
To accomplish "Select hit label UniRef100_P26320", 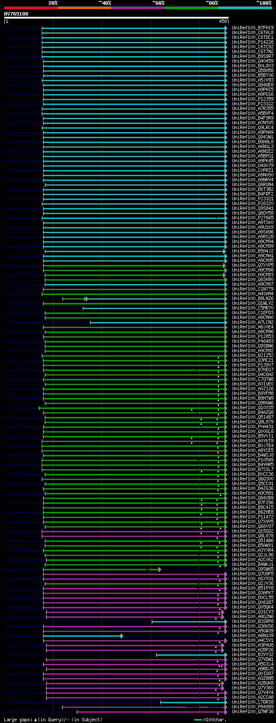I will (x=253, y=203).
